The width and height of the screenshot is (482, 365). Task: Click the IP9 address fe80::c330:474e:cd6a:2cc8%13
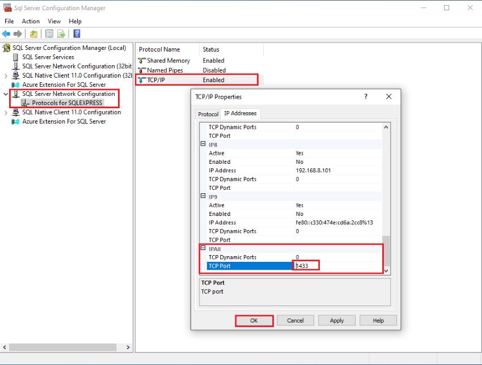point(334,222)
